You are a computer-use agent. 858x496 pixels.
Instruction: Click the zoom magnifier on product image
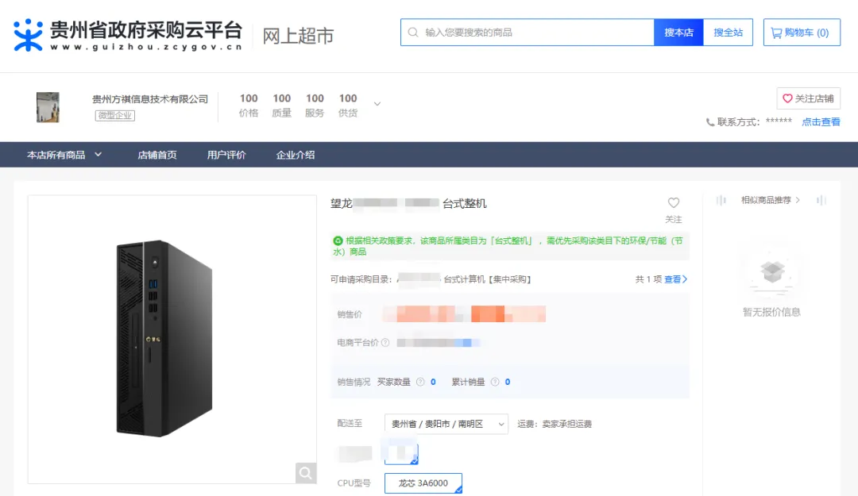click(306, 473)
